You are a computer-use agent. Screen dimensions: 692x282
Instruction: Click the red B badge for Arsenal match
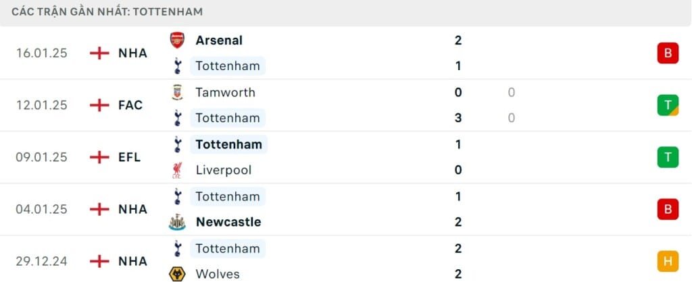coord(667,53)
